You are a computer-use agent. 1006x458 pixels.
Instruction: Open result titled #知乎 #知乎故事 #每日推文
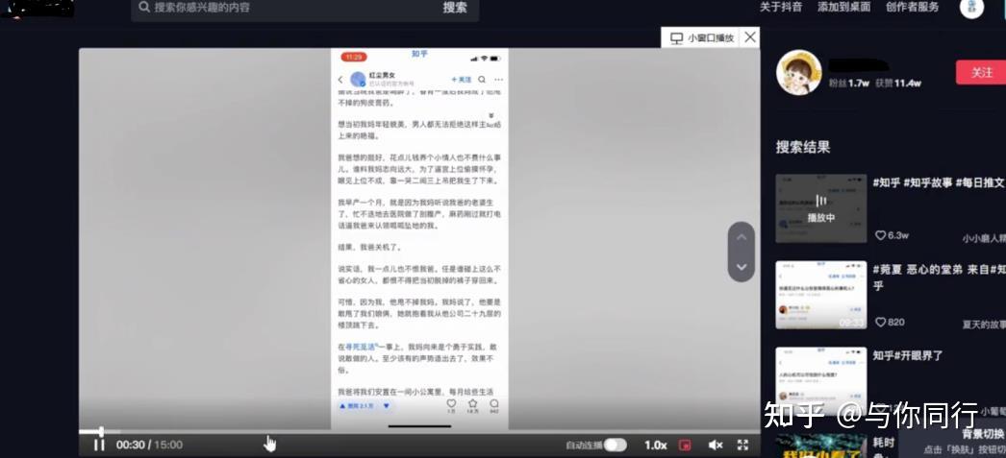tap(938, 182)
